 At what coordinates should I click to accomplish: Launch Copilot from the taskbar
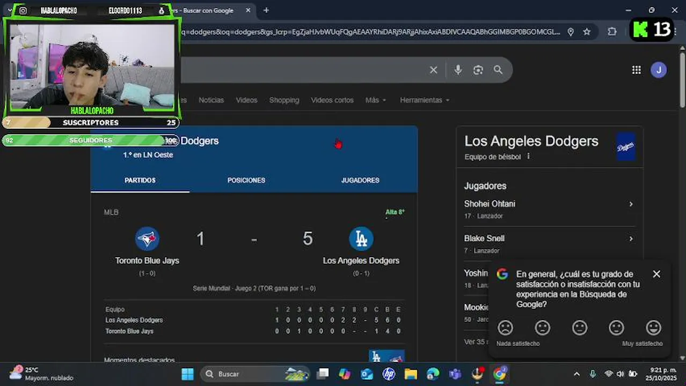[345, 374]
